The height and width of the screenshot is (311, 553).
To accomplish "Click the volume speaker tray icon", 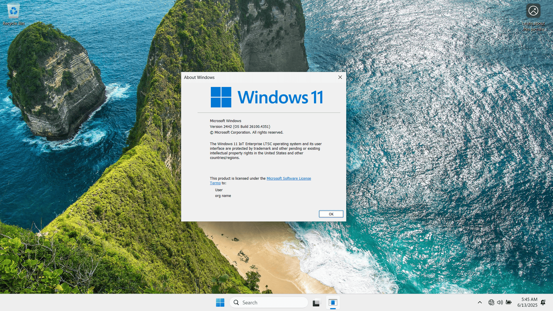I will [x=500, y=302].
